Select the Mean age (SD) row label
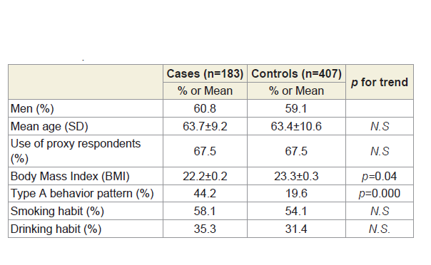 coord(49,127)
